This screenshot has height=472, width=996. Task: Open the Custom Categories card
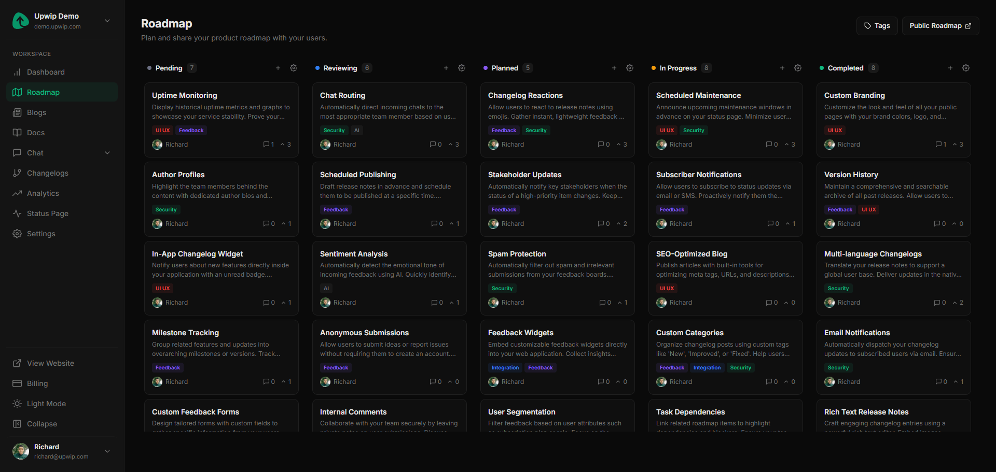[x=726, y=357]
